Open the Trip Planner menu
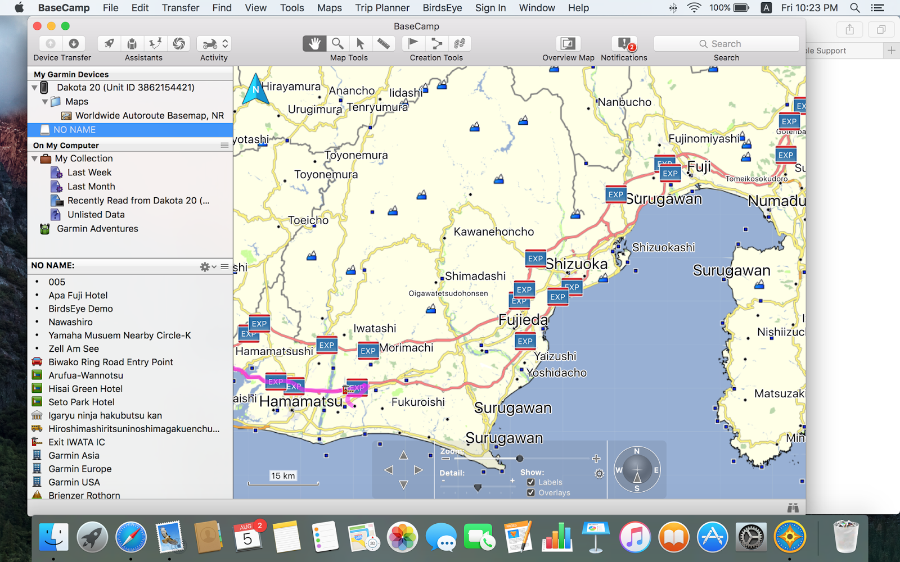The width and height of the screenshot is (900, 562). pyautogui.click(x=382, y=8)
